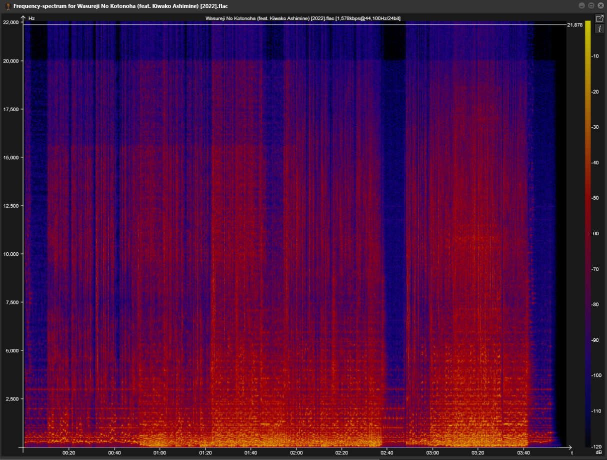
Task: Close the Frequency-spectrum window
Action: pyautogui.click(x=599, y=6)
